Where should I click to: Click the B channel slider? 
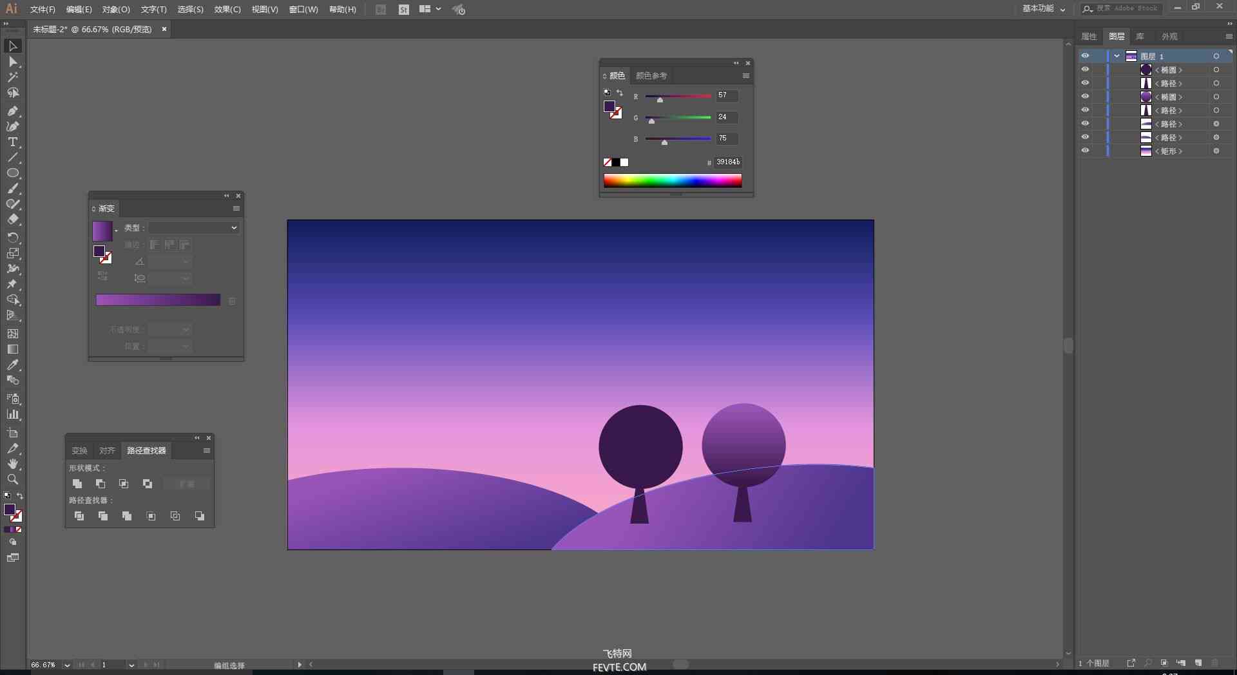click(678, 139)
